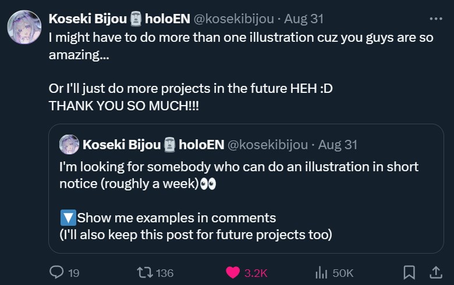
Task: View post analytics bar chart icon
Action: tap(321, 272)
